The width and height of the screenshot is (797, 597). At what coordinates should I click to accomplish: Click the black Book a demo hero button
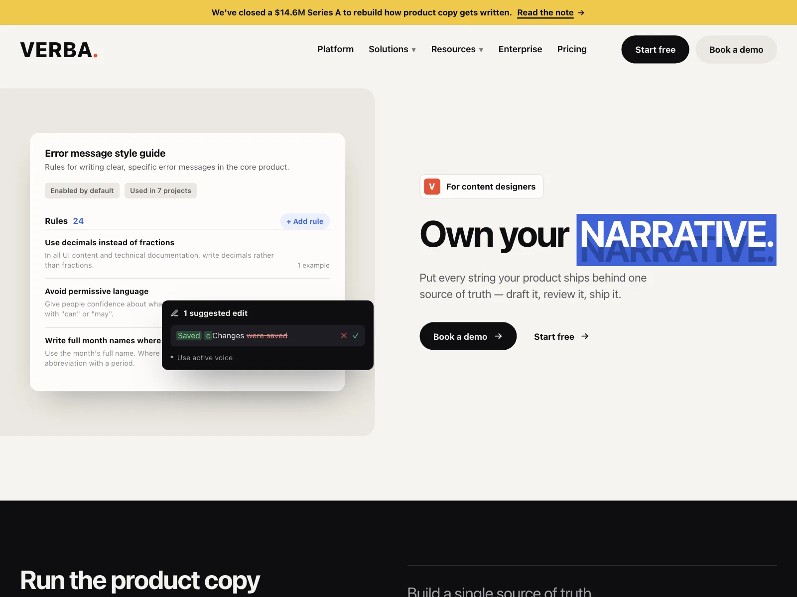pos(468,336)
